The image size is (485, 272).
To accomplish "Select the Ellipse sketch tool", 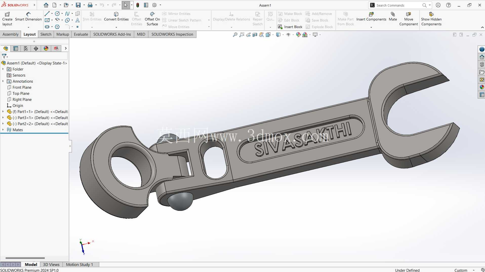I will [67, 20].
